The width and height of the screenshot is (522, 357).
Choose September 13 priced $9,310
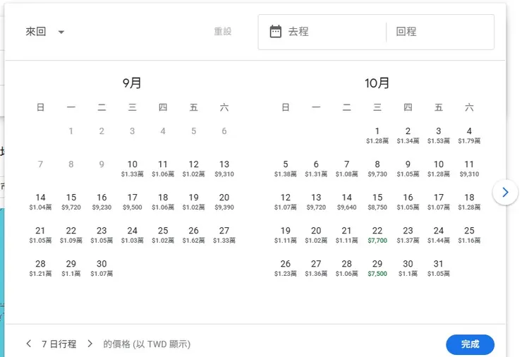pos(224,168)
